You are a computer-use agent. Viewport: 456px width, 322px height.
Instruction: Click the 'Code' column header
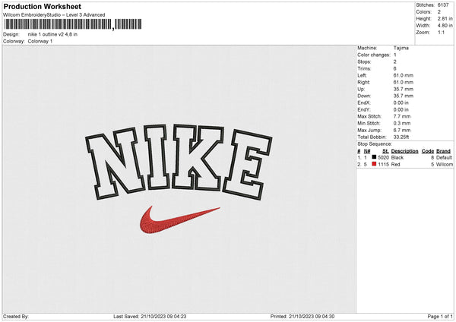click(x=428, y=151)
